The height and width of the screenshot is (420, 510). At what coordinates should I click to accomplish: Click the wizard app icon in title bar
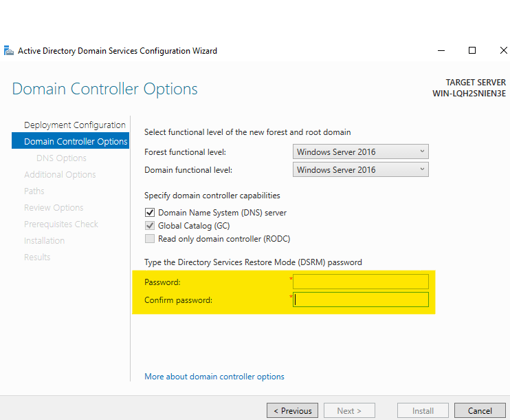point(8,51)
